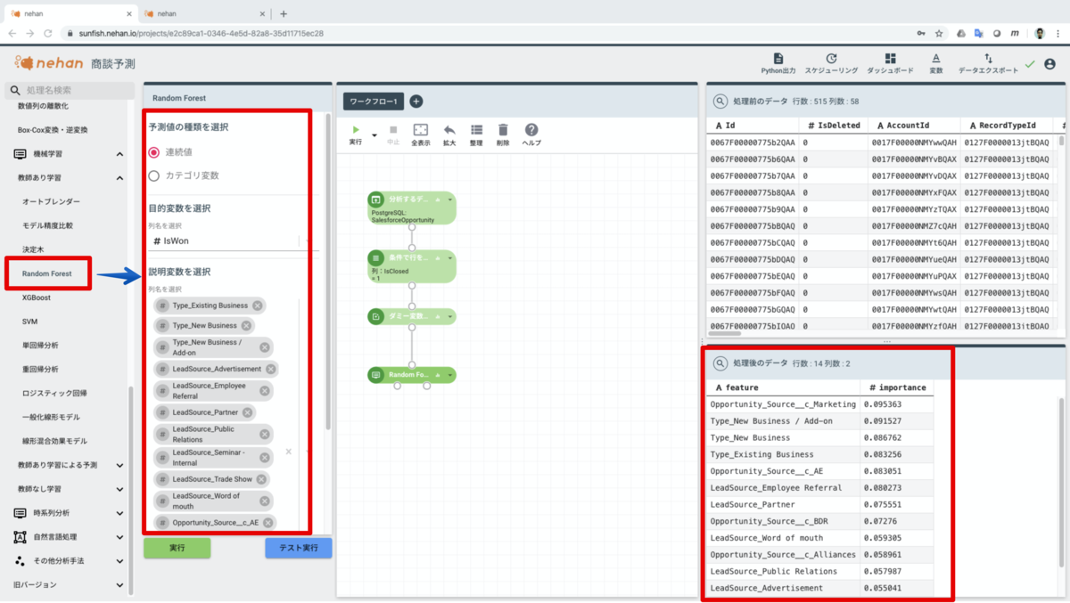Open the ヘルプ help icon
This screenshot has width=1070, height=603.
pyautogui.click(x=531, y=130)
